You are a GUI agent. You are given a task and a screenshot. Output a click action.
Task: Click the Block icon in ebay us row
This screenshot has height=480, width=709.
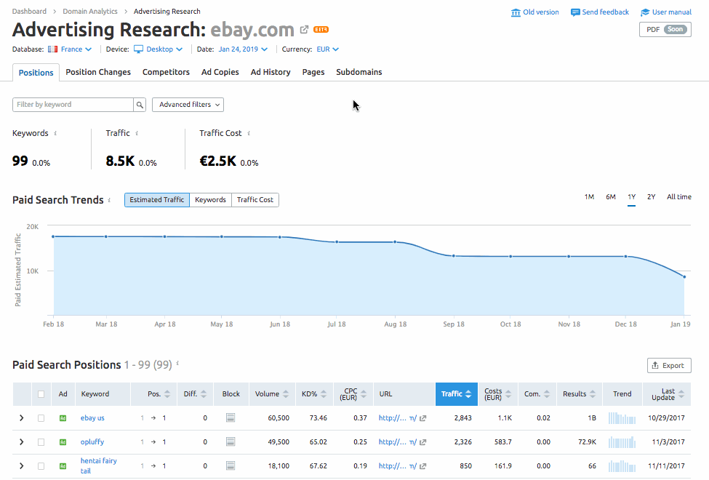(x=231, y=417)
